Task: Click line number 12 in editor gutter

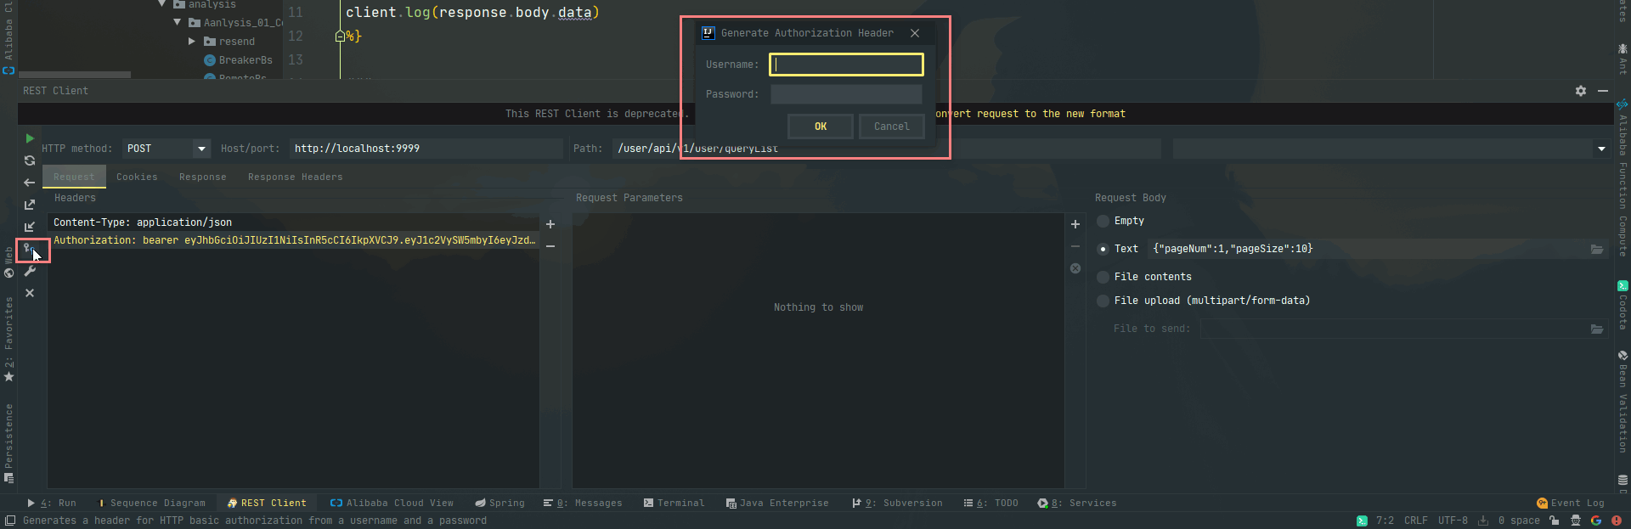Action: pyautogui.click(x=295, y=36)
